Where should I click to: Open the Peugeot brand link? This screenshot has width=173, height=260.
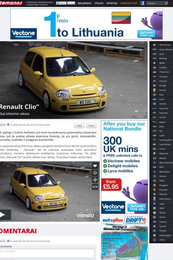click(x=163, y=185)
